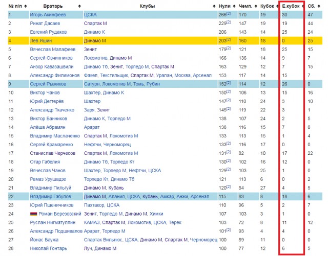Open Евгений Рудаков player link
This screenshot has width=328, height=256.
click(x=48, y=32)
